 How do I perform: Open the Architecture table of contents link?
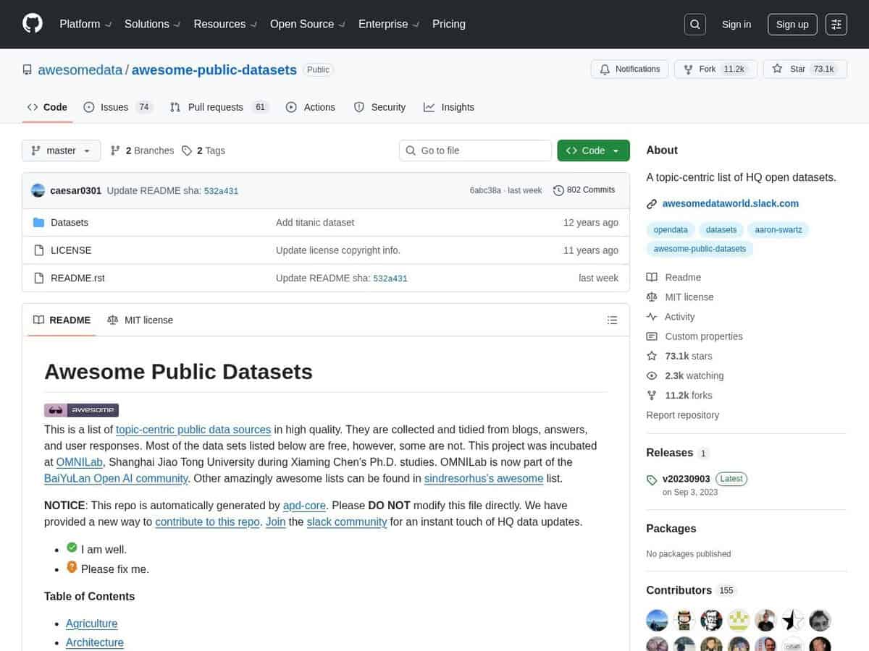pyautogui.click(x=95, y=642)
